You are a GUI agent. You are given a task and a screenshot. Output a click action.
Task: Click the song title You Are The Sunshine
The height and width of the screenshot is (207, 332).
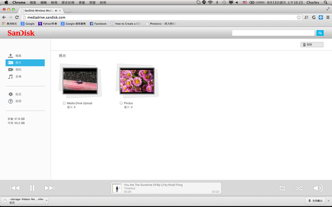pyautogui.click(x=153, y=185)
